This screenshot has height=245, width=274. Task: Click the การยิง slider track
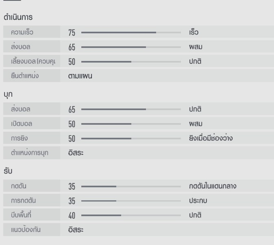point(131,139)
